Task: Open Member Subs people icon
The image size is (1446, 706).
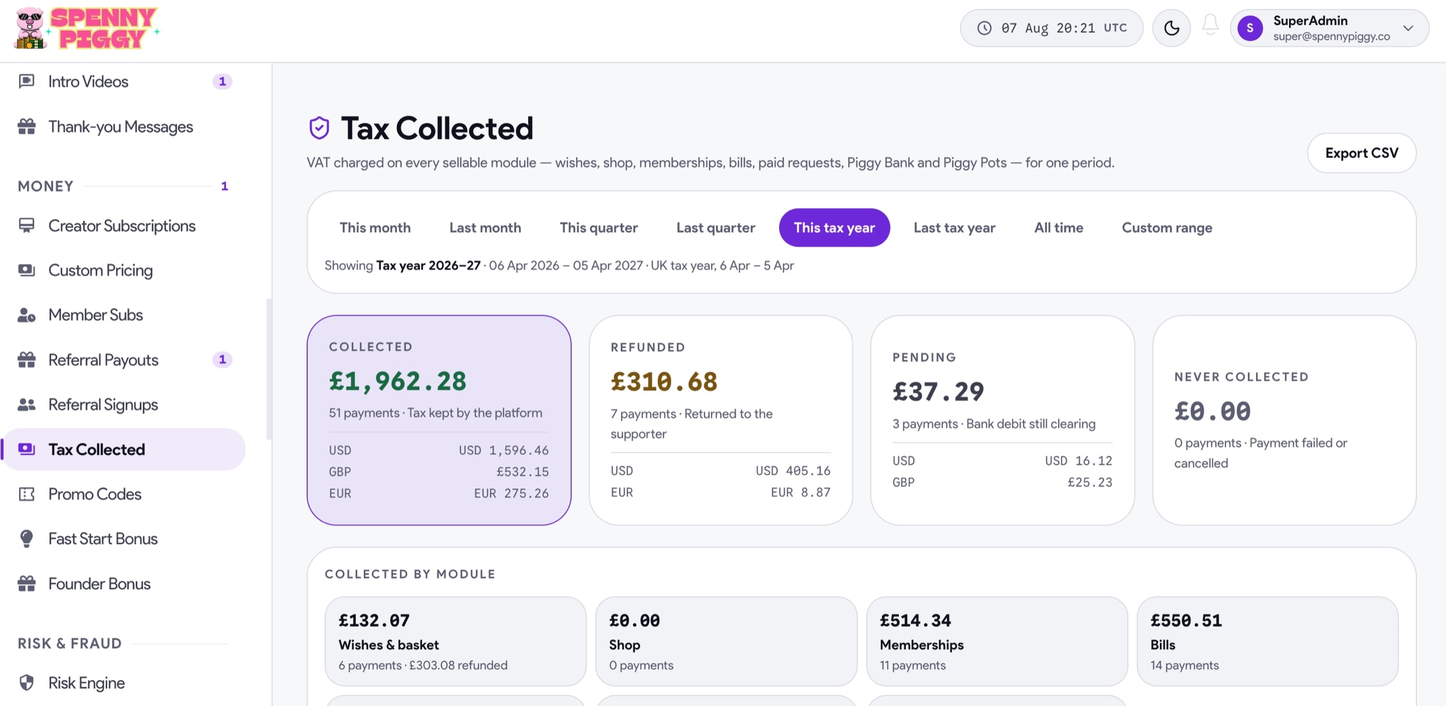Action: [27, 314]
